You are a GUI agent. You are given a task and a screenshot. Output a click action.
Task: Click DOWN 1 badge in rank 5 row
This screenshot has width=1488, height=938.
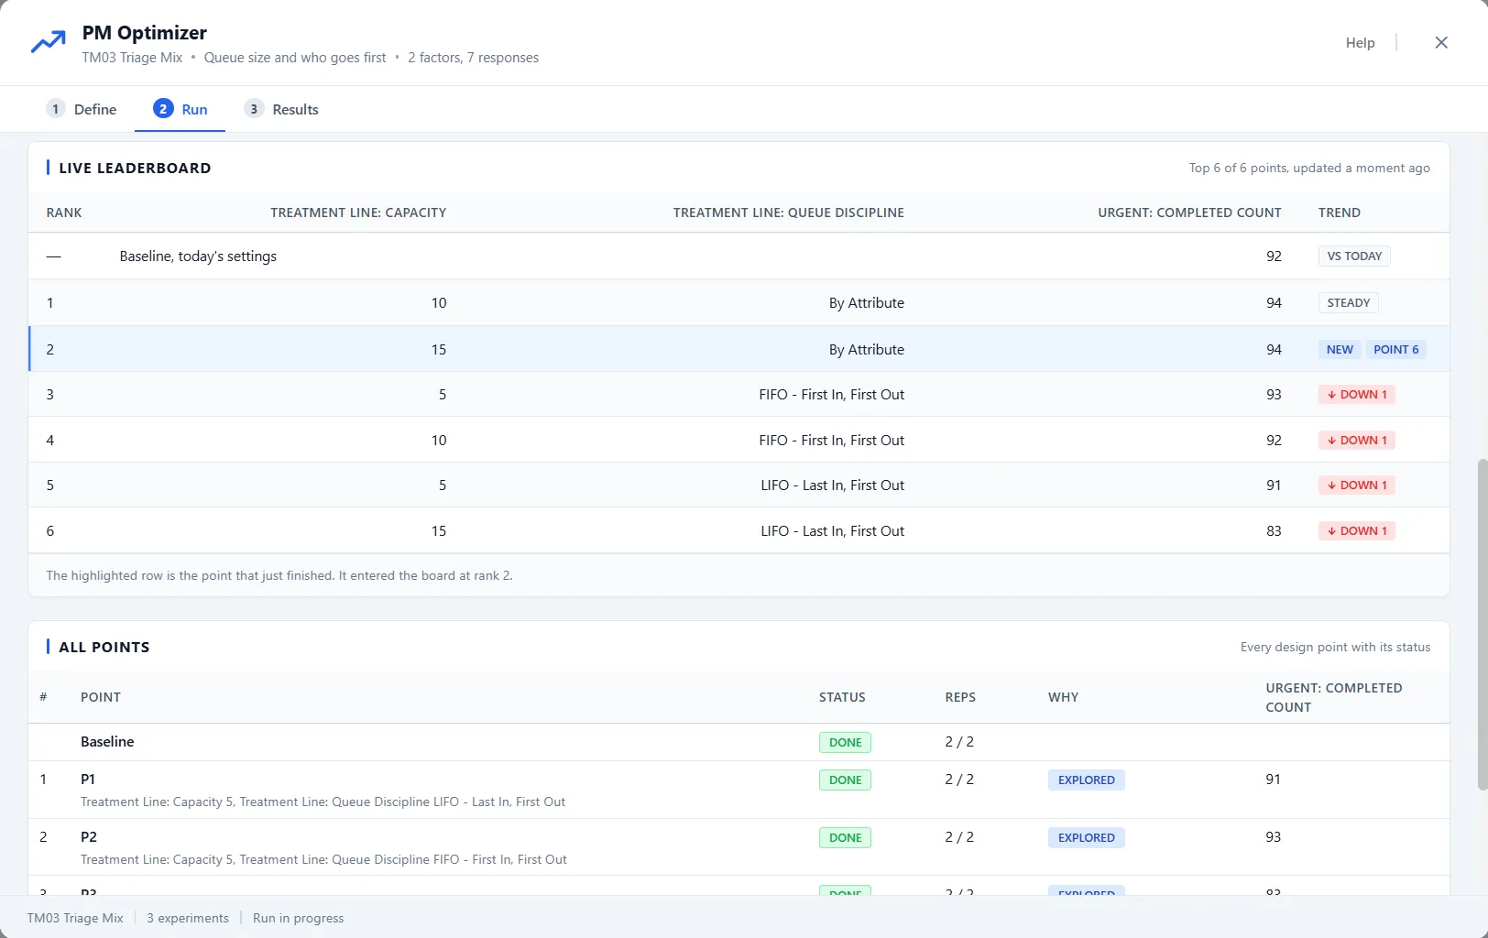point(1357,485)
